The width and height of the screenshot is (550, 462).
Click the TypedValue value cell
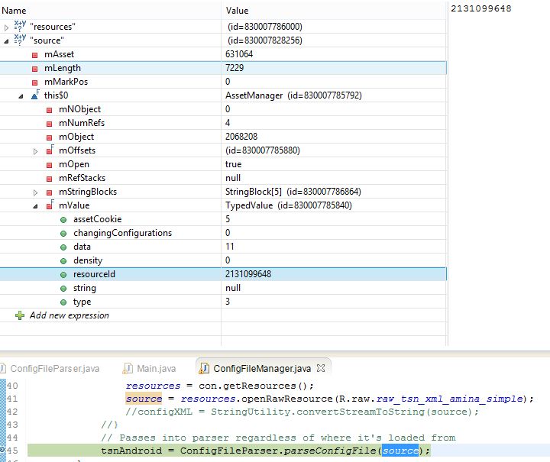[x=288, y=205]
